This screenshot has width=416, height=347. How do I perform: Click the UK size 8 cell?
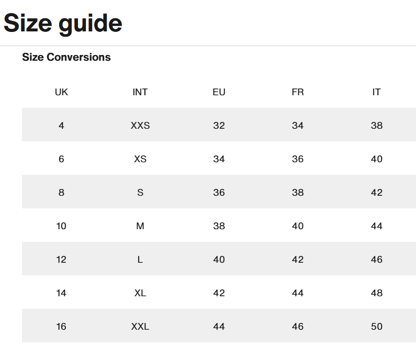pyautogui.click(x=61, y=193)
